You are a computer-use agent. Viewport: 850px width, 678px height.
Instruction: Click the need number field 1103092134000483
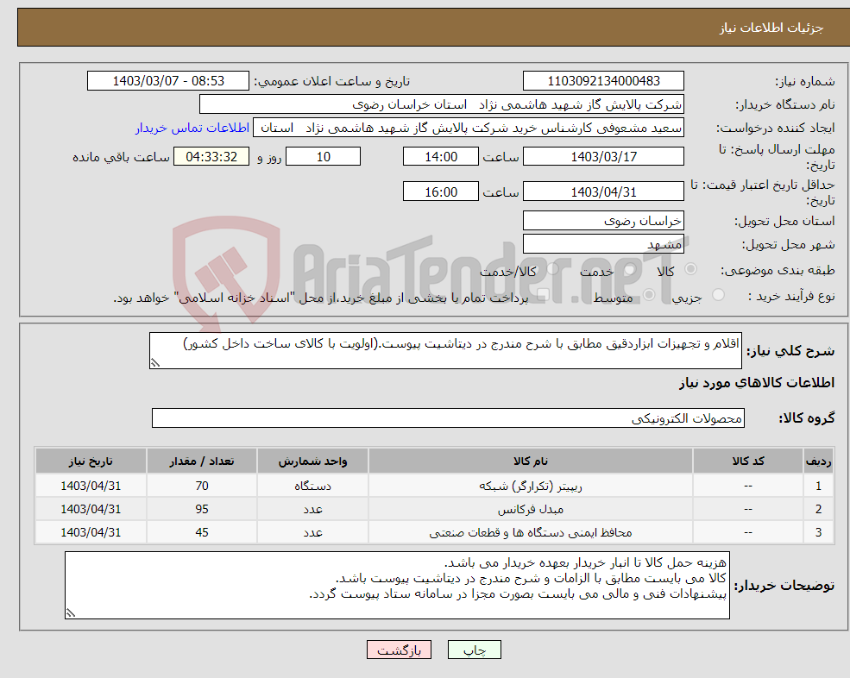coord(603,81)
